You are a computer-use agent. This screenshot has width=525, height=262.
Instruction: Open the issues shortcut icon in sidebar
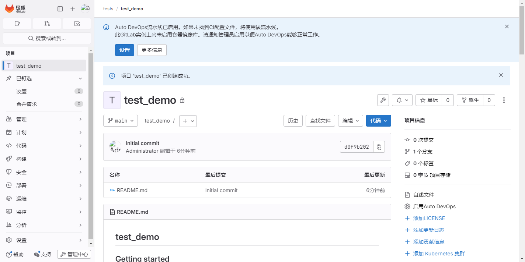[17, 24]
